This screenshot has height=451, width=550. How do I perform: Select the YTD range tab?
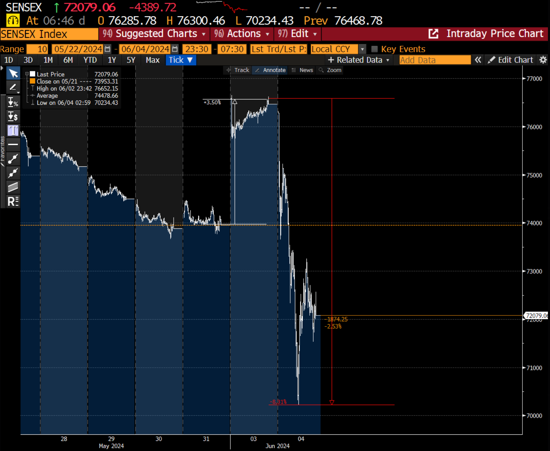point(90,60)
